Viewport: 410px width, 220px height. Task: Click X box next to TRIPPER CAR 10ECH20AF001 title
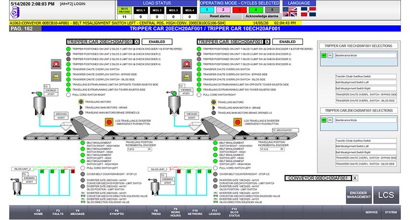[267, 42]
